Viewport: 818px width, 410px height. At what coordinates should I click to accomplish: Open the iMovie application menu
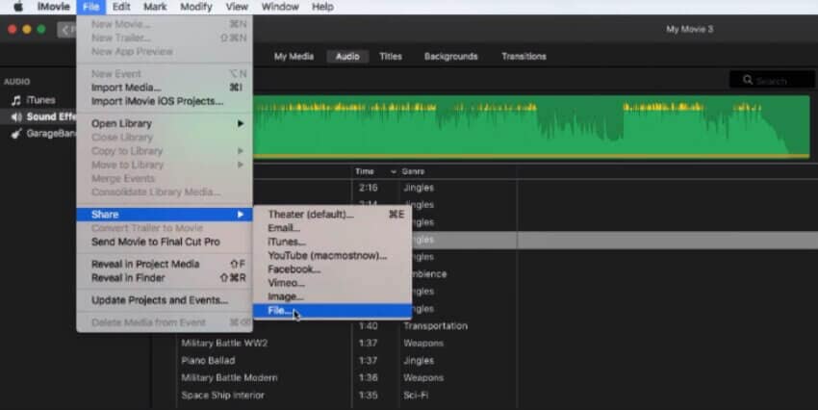(53, 7)
